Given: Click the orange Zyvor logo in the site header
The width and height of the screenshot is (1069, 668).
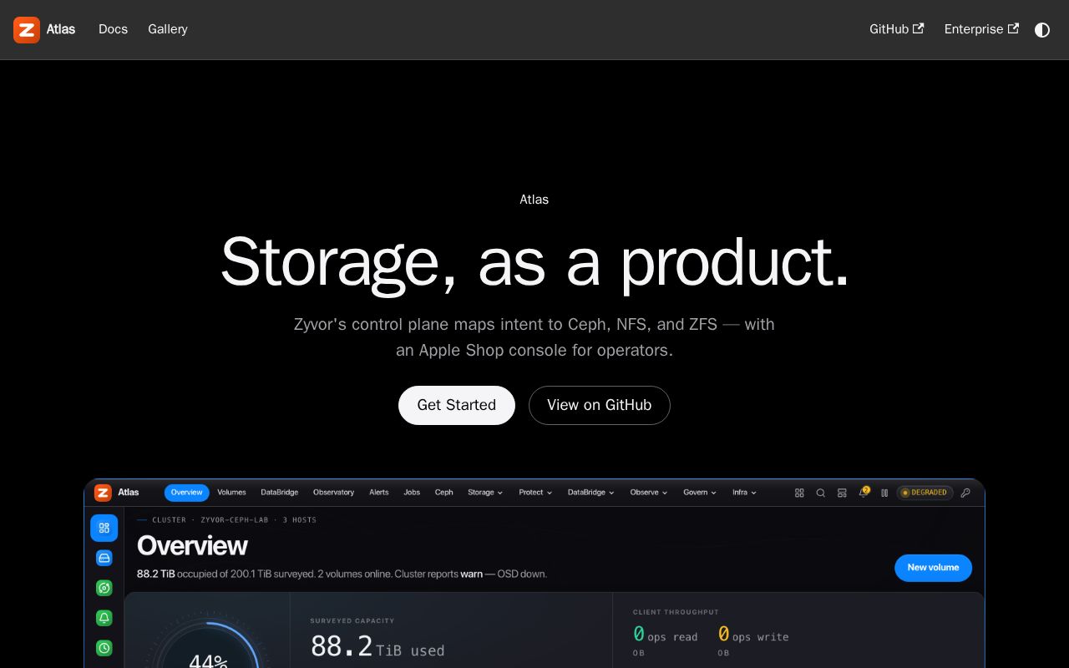Looking at the screenshot, I should coord(27,30).
